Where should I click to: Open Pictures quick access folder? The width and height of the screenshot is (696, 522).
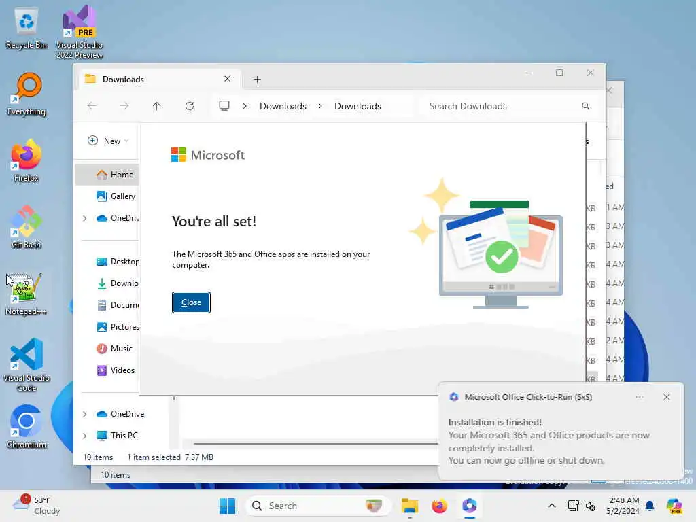pos(117,327)
